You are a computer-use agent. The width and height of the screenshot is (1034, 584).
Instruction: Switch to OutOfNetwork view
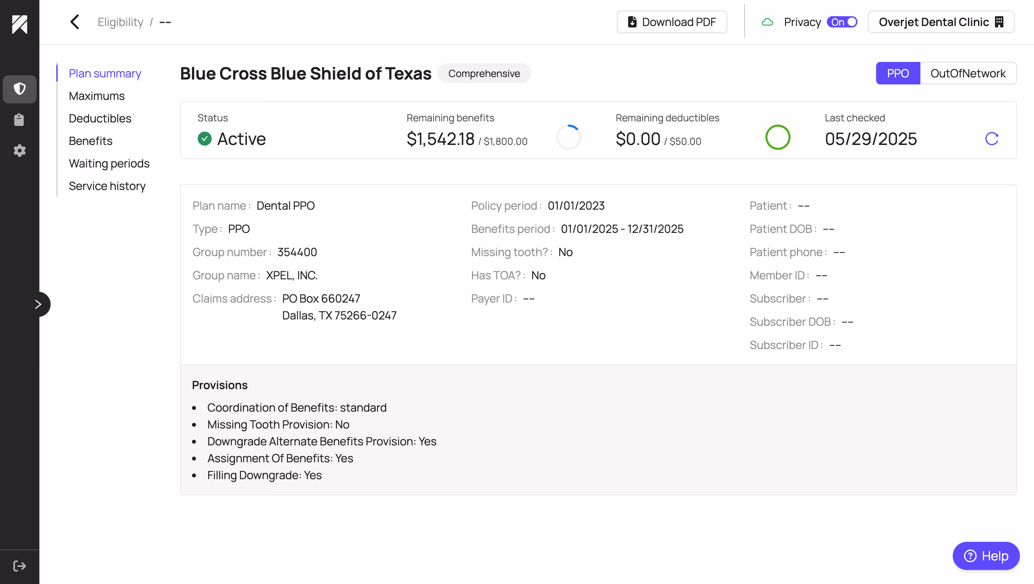[968, 73]
